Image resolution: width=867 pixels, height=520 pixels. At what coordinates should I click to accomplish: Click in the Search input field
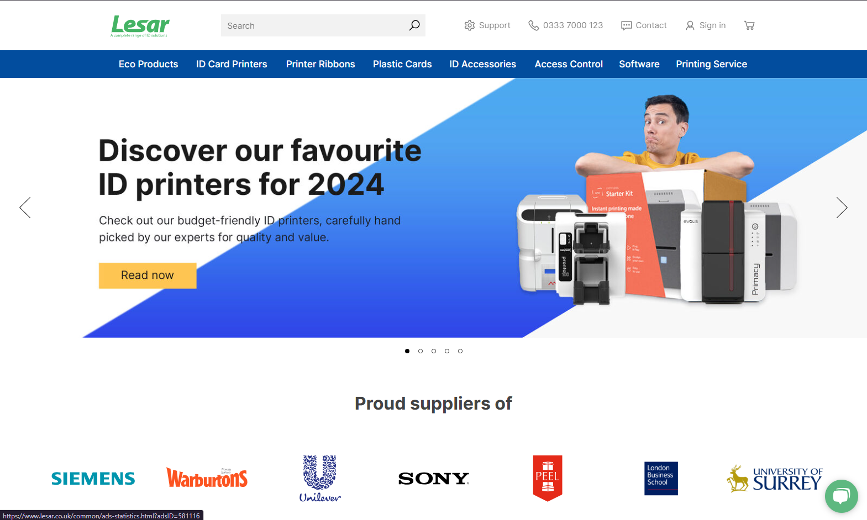[x=314, y=25]
